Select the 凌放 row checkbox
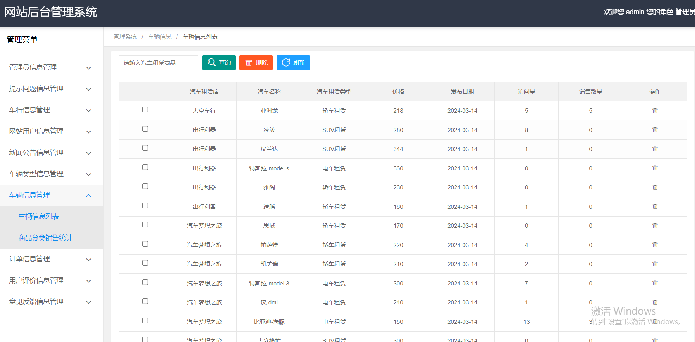This screenshot has height=342, width=695. coord(145,129)
